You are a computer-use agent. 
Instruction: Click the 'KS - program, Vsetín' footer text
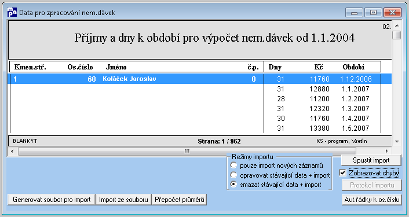click(341, 141)
